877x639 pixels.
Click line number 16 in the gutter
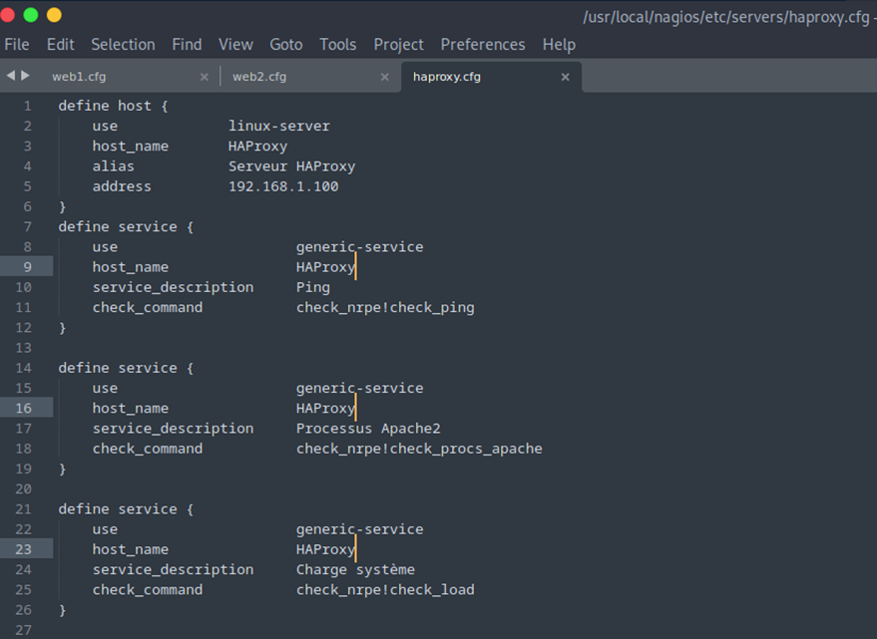tap(22, 408)
